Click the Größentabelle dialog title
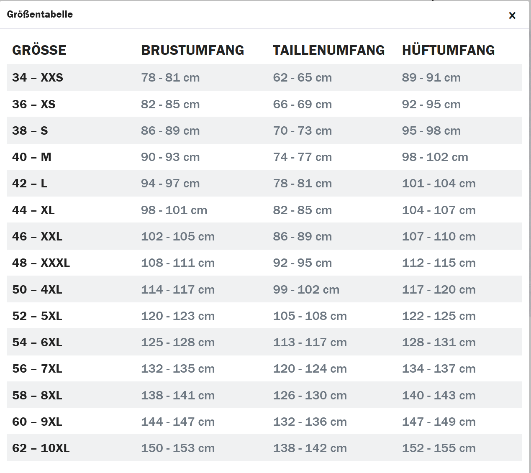 pos(40,14)
